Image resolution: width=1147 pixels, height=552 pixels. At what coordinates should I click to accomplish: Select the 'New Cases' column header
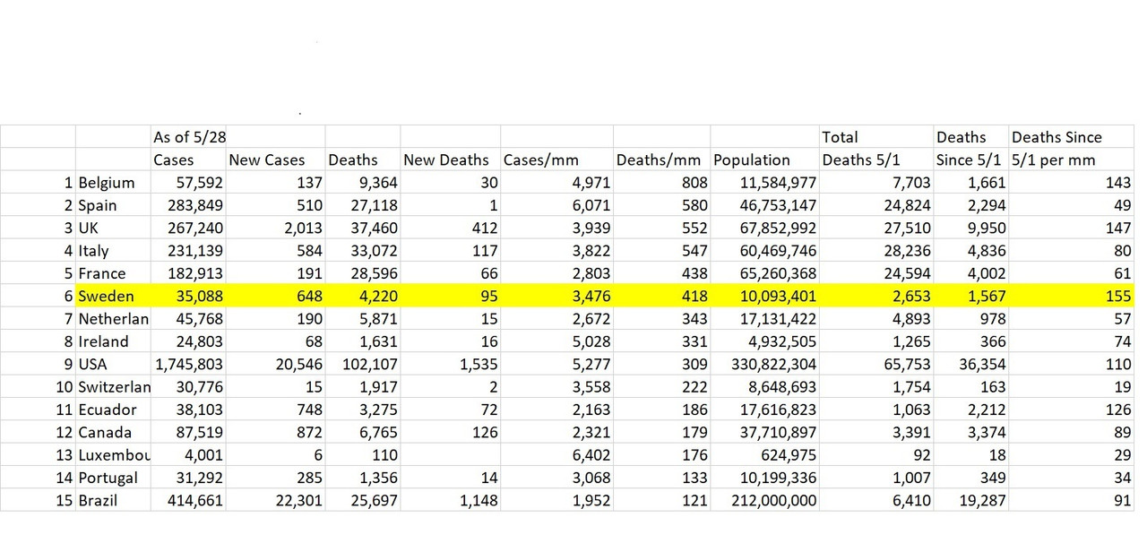[x=275, y=160]
